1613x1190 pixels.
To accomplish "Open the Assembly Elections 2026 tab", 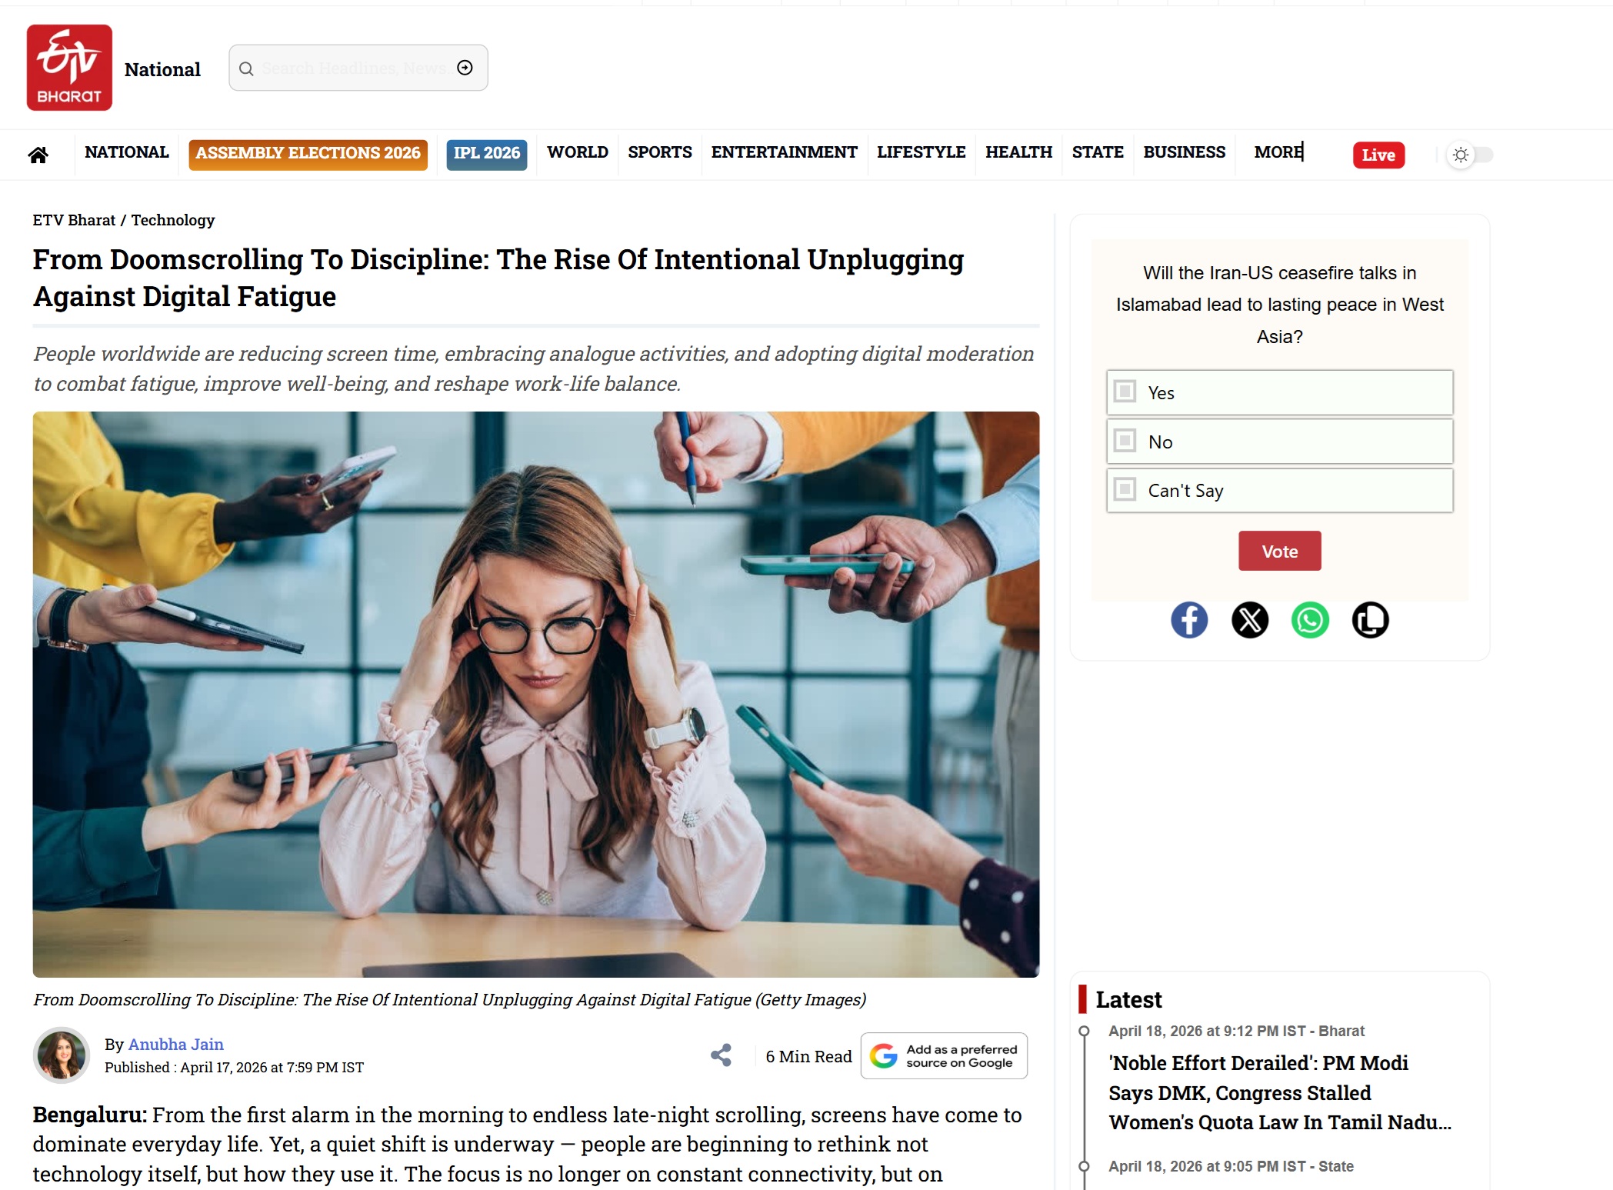I will coord(308,153).
